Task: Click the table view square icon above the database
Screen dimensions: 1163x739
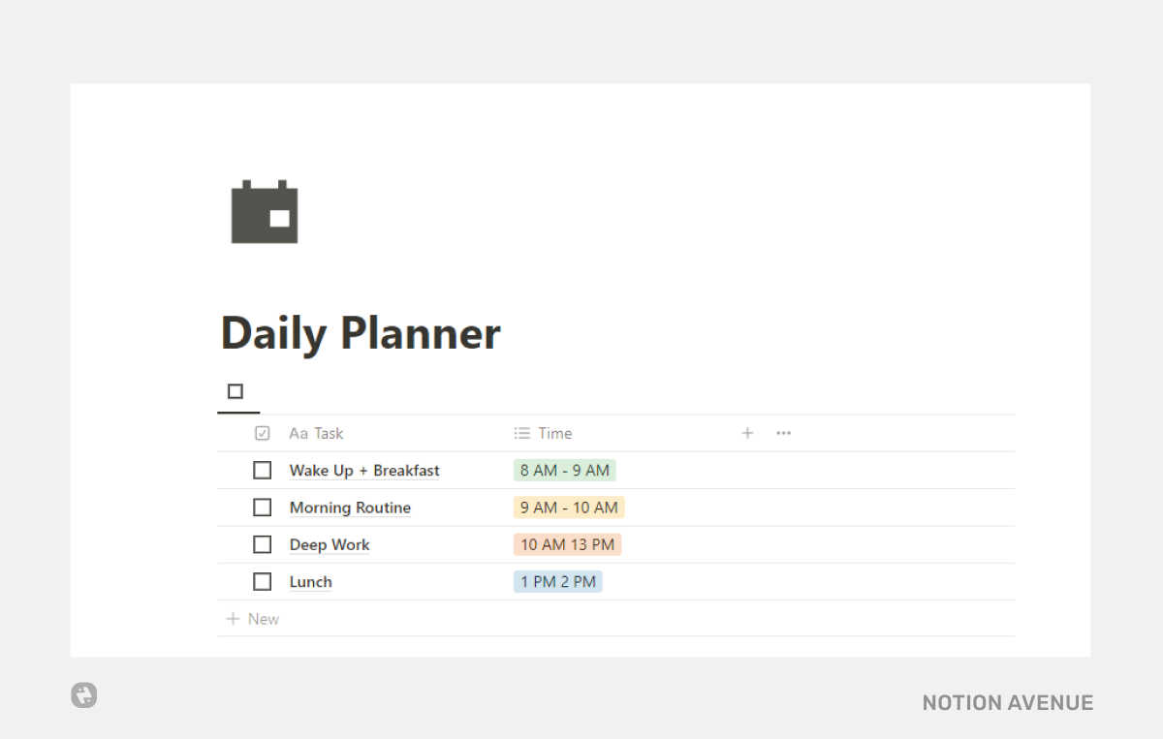Action: pyautogui.click(x=236, y=389)
